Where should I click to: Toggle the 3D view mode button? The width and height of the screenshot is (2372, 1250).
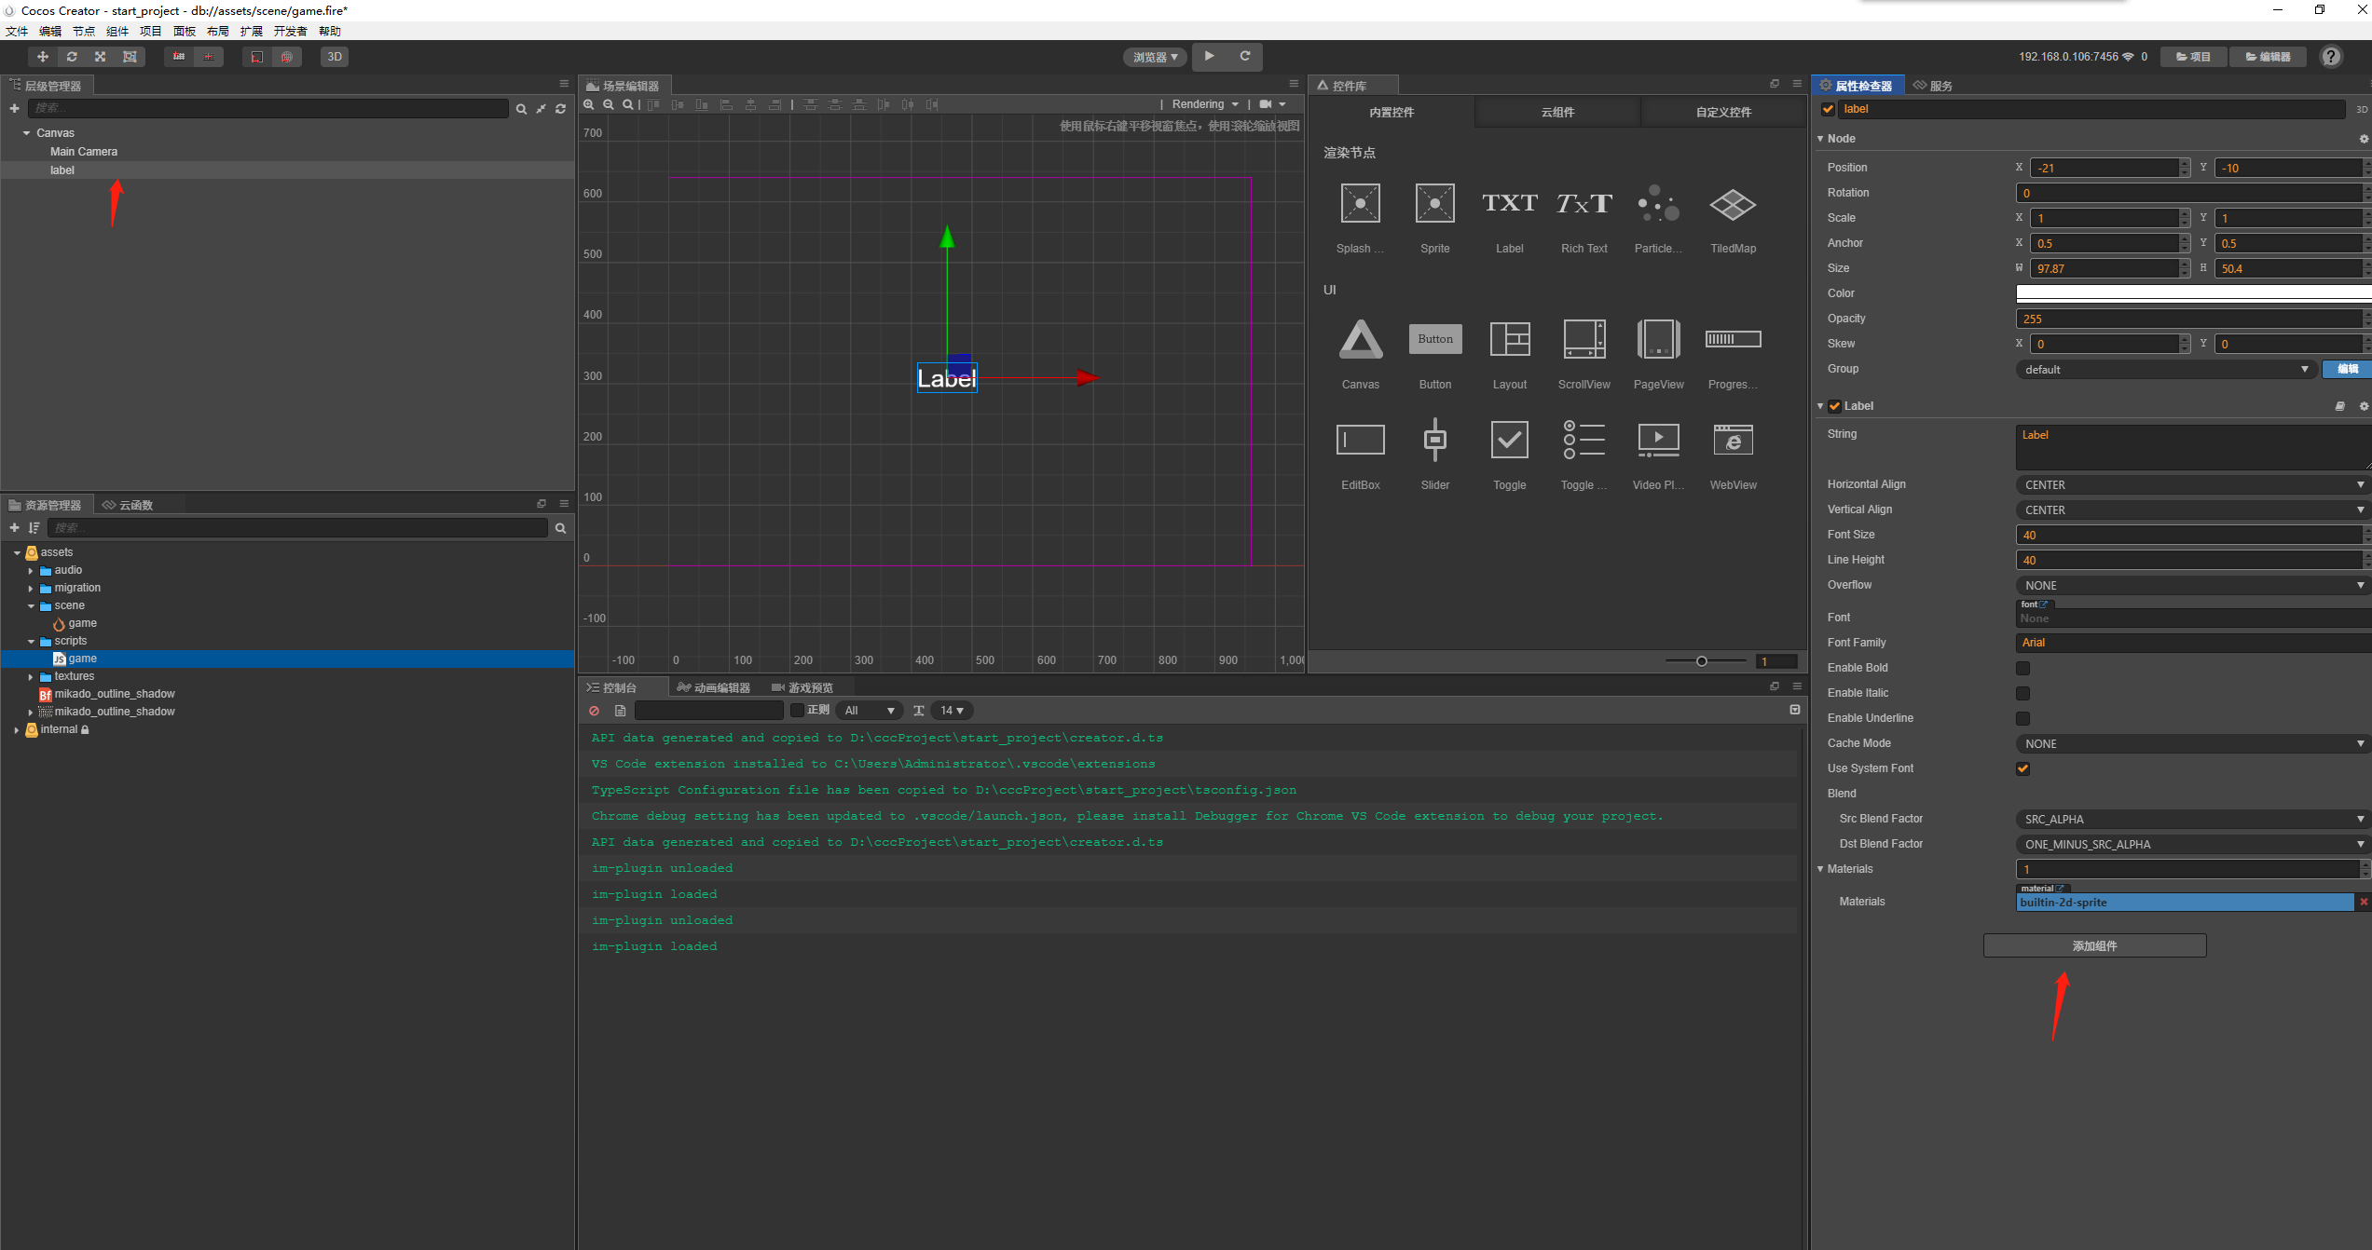tap(334, 57)
